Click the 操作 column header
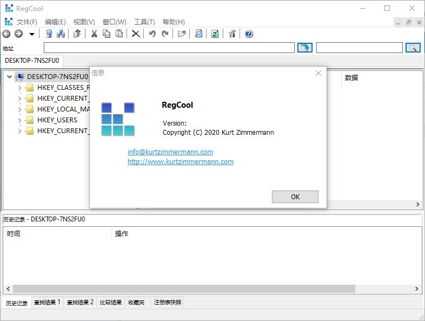425x321 pixels. point(122,234)
